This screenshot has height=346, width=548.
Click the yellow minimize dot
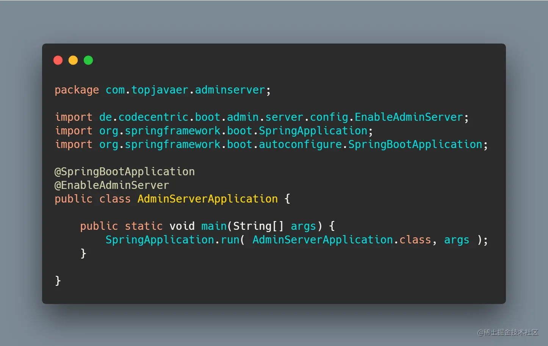pos(73,60)
